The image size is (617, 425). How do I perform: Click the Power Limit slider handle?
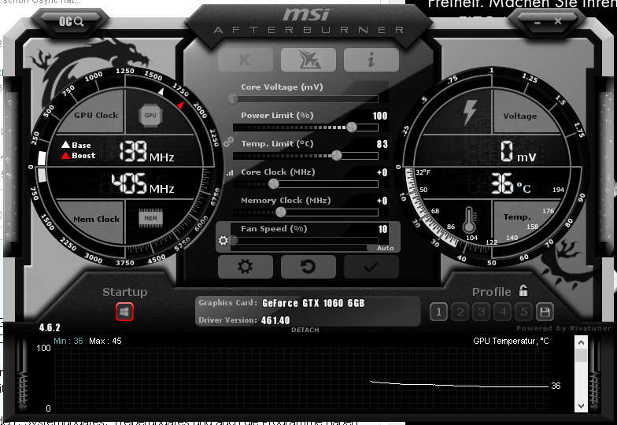click(x=351, y=128)
